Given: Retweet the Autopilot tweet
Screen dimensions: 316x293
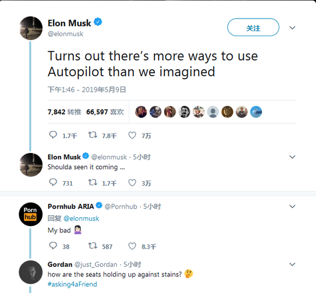Looking at the screenshot, I should tap(93, 135).
